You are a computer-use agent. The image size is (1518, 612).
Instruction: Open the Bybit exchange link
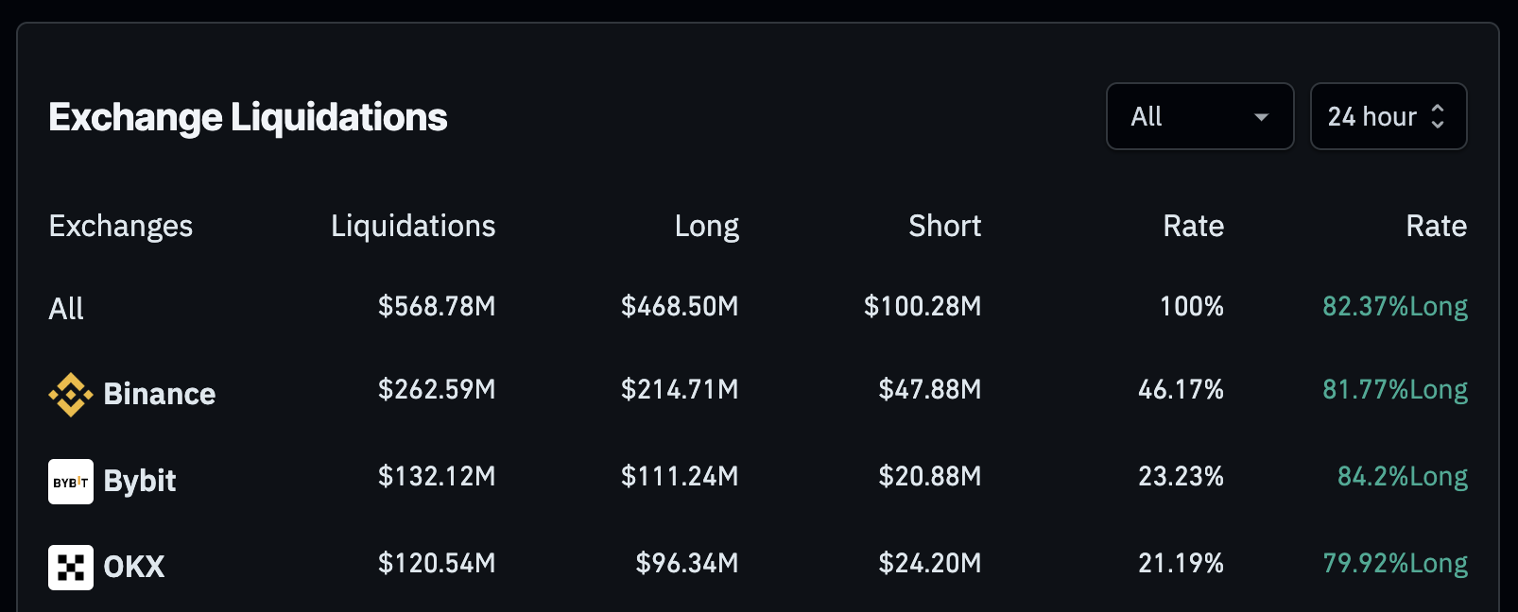coord(140,482)
